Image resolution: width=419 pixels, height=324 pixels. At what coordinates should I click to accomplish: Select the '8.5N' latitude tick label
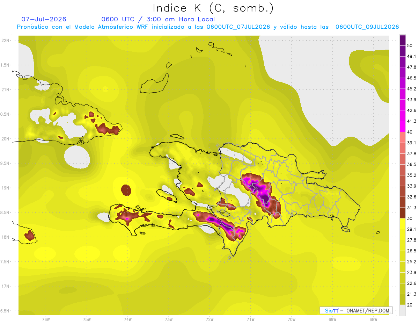coord(5,213)
